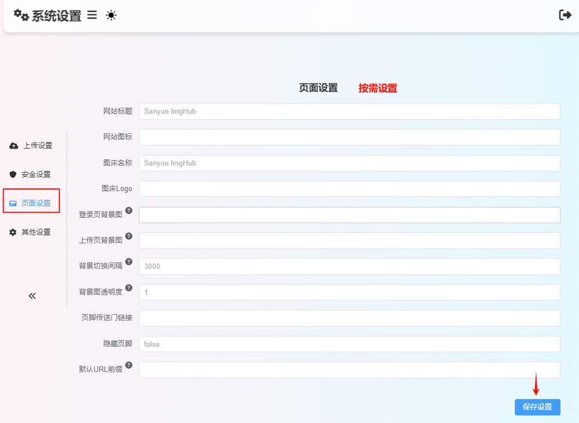Collapse the sidebar with double chevron

pos(32,296)
